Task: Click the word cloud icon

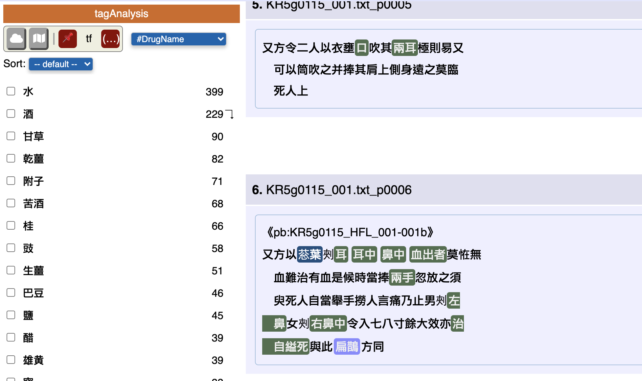Action: tap(16, 39)
